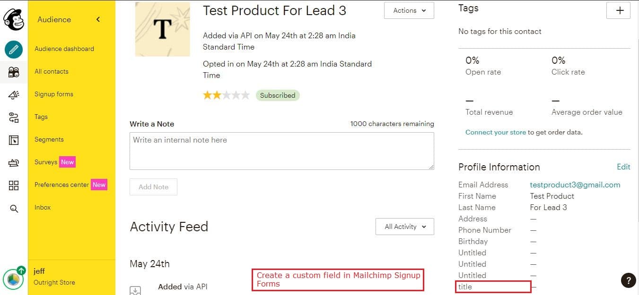Open the help question mark icon

point(628,280)
